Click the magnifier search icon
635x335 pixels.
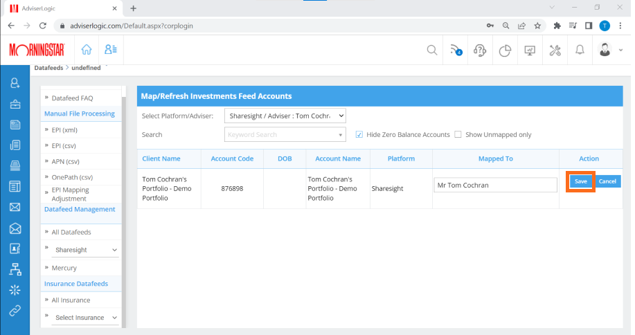click(x=432, y=50)
